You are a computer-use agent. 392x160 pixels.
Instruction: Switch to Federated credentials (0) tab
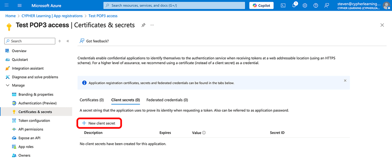pyautogui.click(x=167, y=100)
